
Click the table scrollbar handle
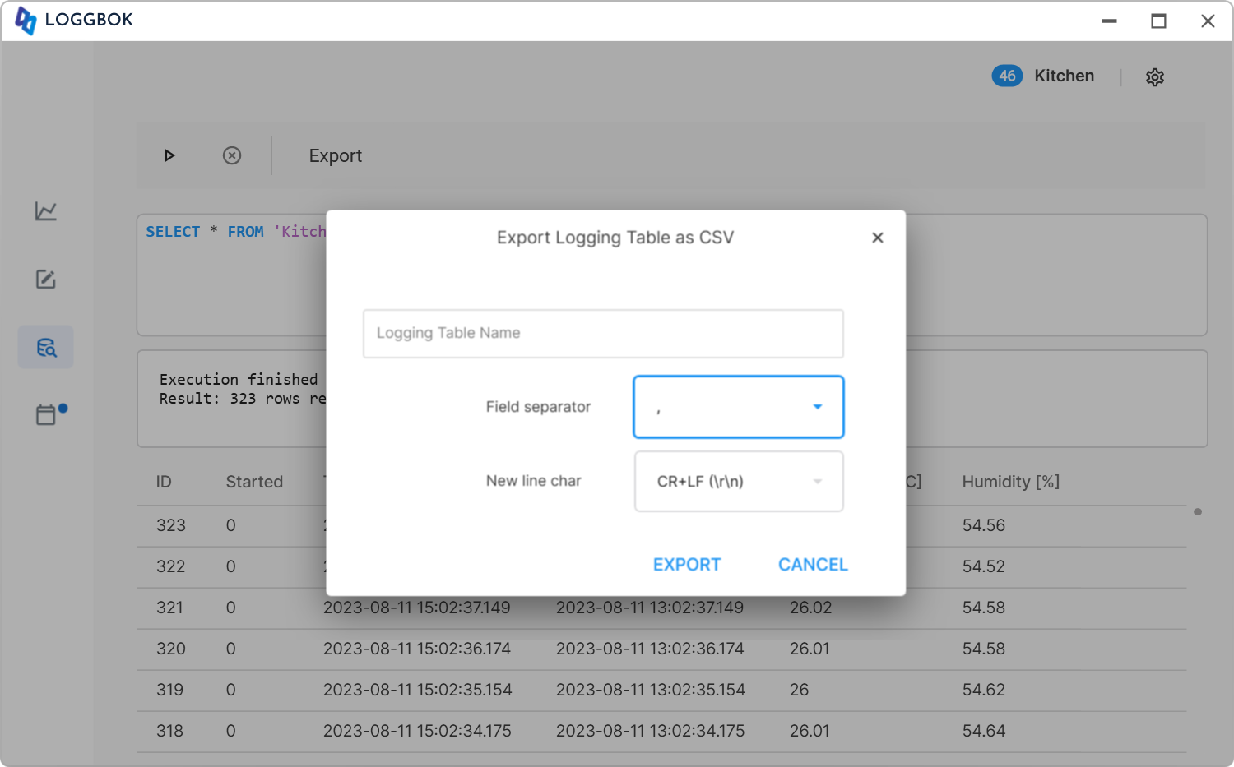(1198, 512)
